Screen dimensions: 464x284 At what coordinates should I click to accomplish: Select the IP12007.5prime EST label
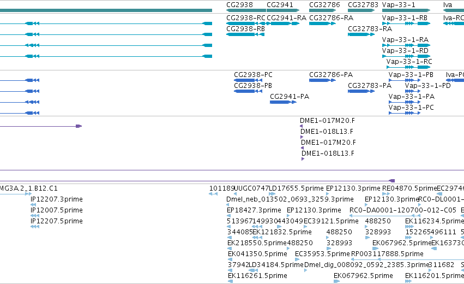point(57,210)
